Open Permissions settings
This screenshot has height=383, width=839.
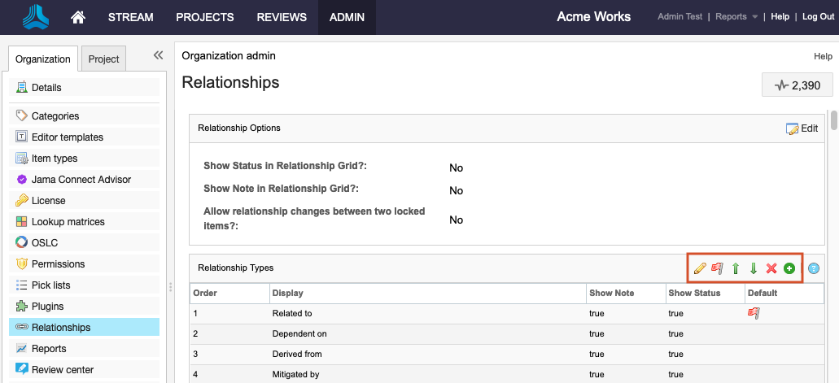coord(84,263)
